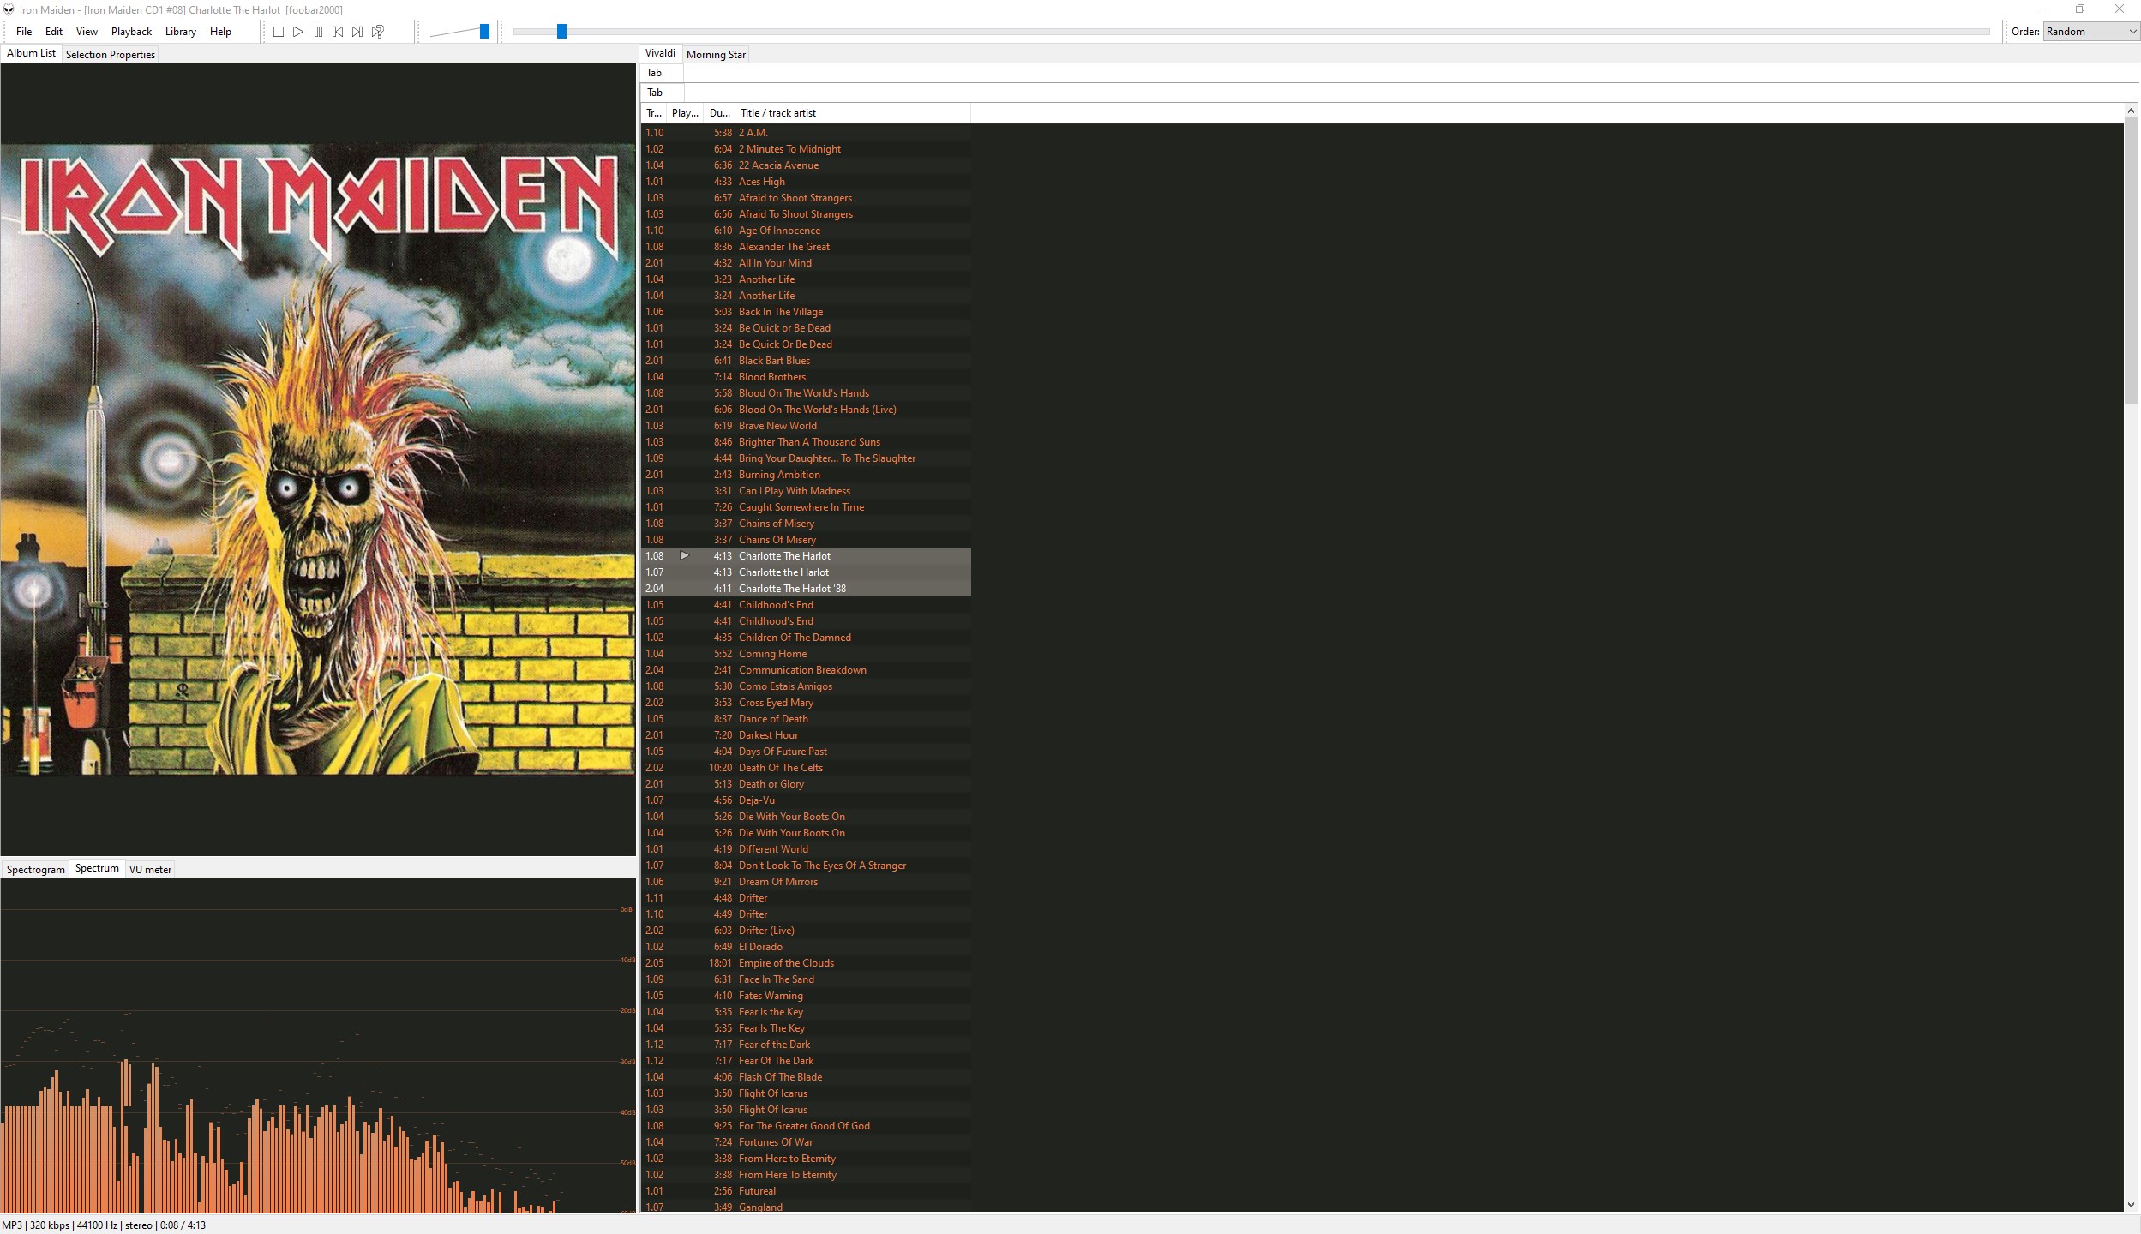2141x1234 pixels.
Task: Skip to previous track
Action: [338, 32]
